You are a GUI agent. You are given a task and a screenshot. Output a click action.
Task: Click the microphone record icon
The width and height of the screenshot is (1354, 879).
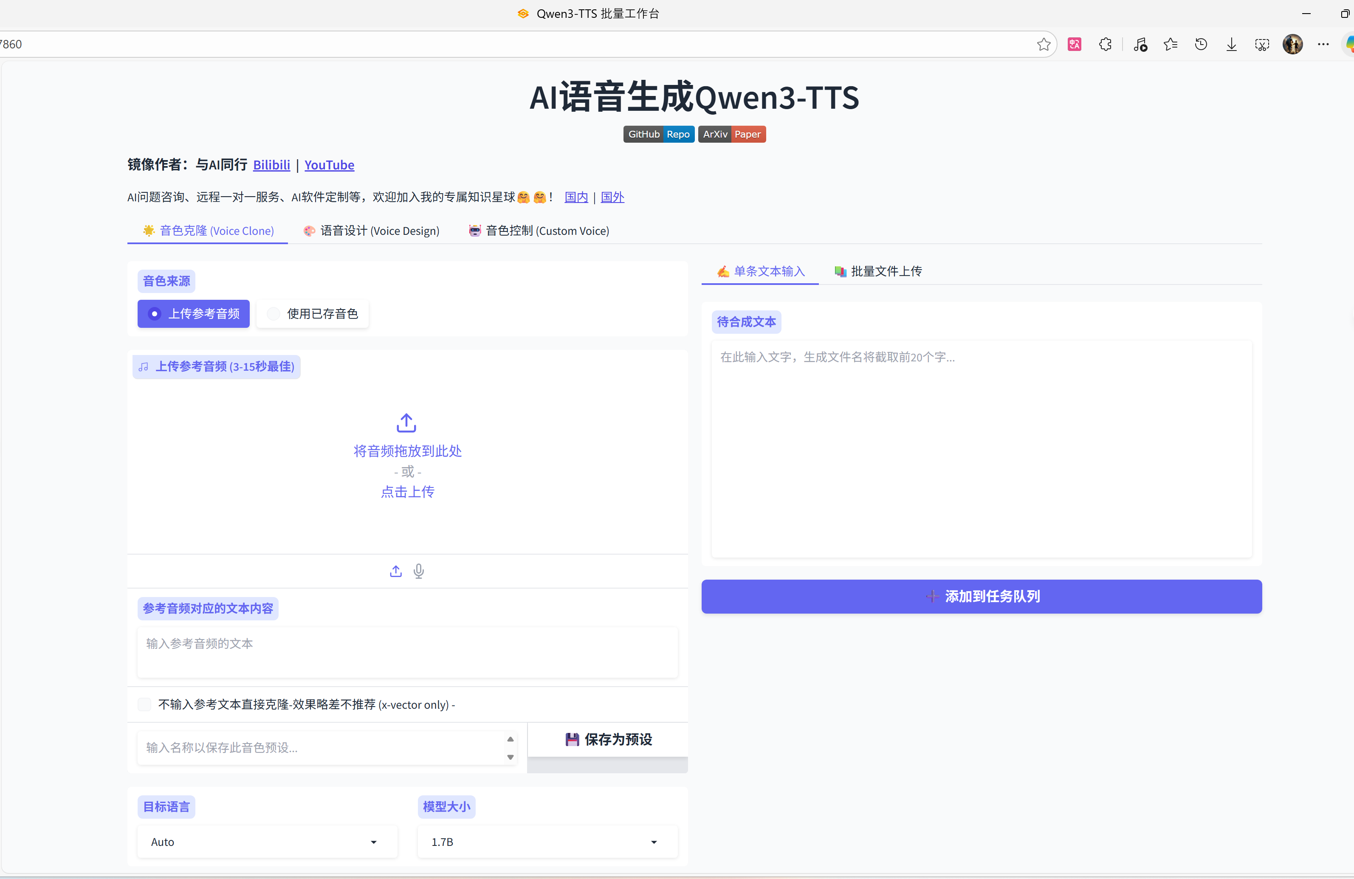pyautogui.click(x=419, y=571)
